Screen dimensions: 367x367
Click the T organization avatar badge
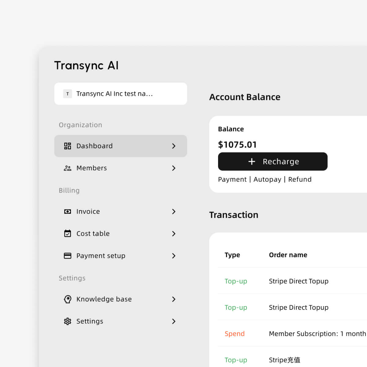point(67,94)
